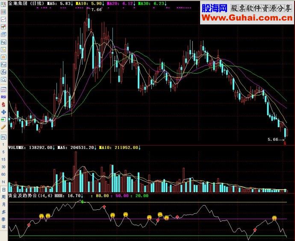Screen dimensions: 295x241
Task: Click the yellow sector tree icon
Action: [3, 50]
